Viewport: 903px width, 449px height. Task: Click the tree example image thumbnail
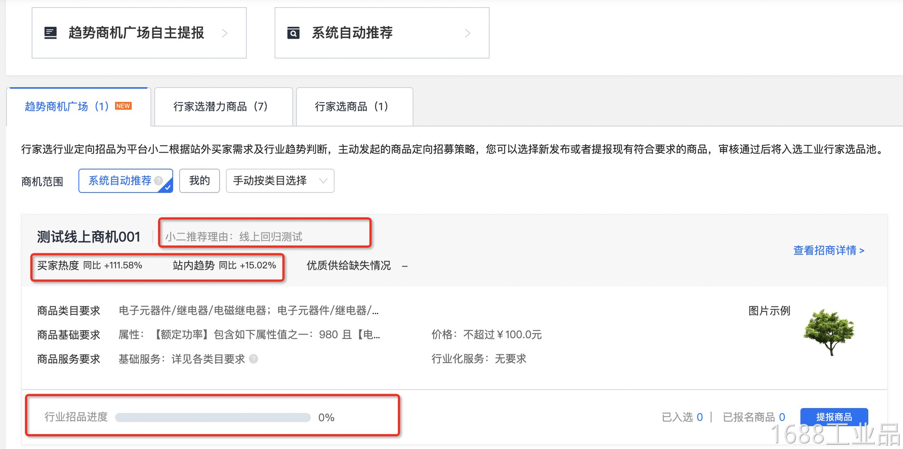[x=829, y=332]
